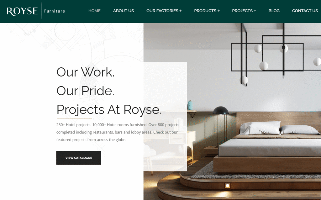The height and width of the screenshot is (200, 321).
Task: Open the CONTACT US page
Action: point(305,11)
